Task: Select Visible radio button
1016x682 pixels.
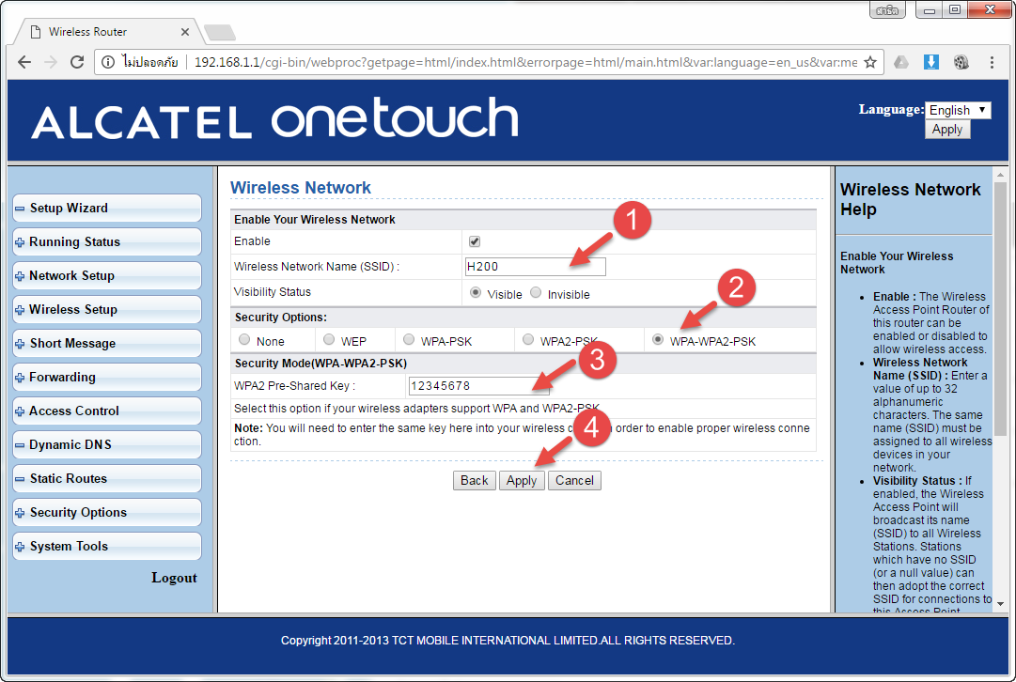Action: (476, 293)
